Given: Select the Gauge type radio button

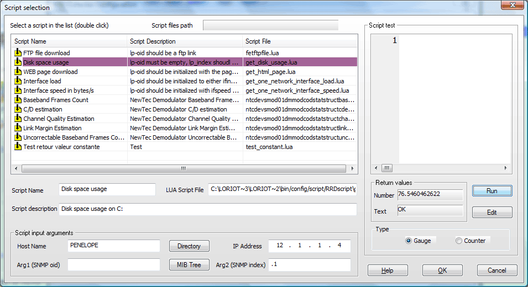Looking at the screenshot, I should pos(409,241).
